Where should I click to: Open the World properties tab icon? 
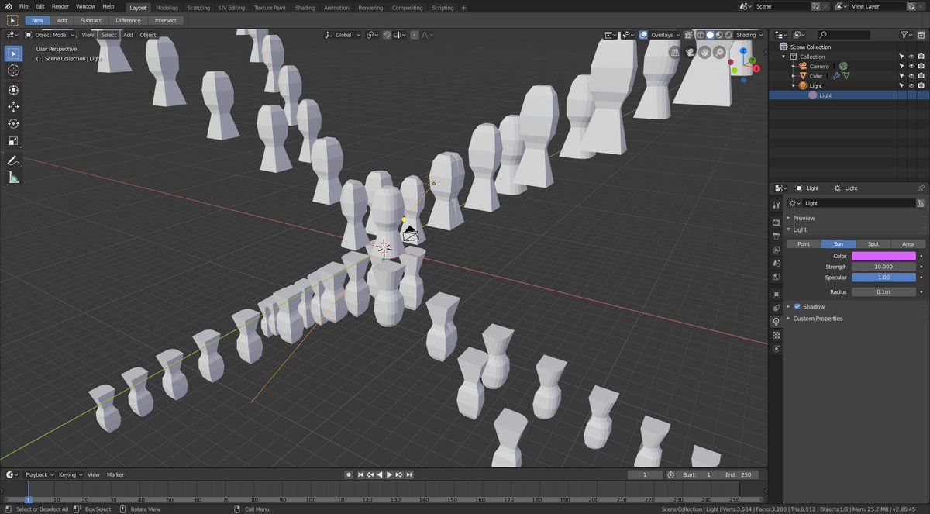coord(777,277)
